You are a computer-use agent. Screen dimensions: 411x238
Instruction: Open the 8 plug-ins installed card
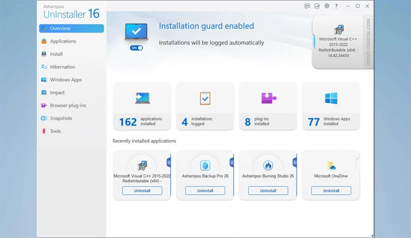268,106
